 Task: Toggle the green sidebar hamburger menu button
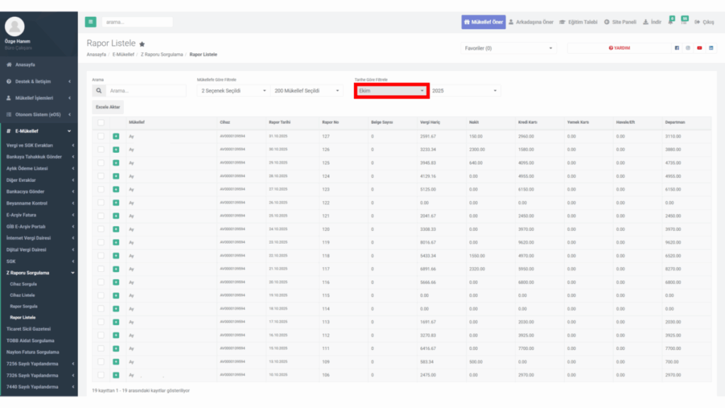tap(91, 22)
